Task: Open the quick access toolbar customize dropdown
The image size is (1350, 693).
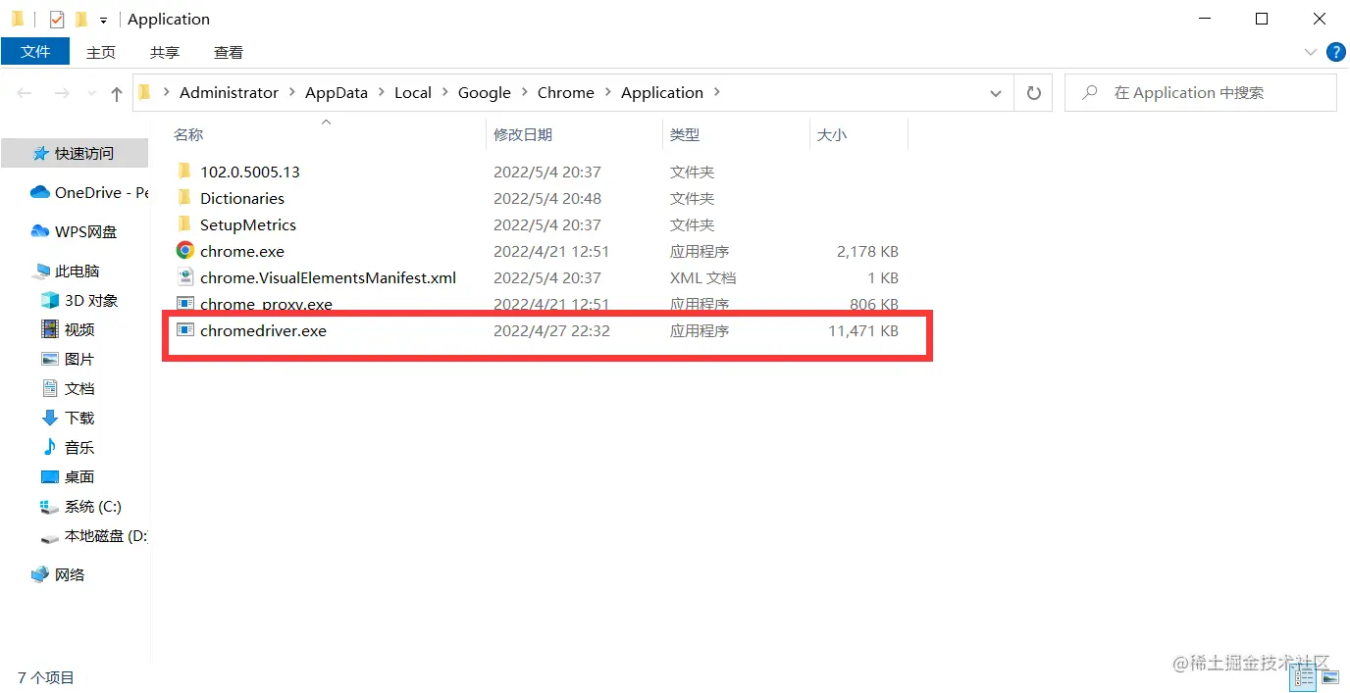Action: pyautogui.click(x=103, y=20)
